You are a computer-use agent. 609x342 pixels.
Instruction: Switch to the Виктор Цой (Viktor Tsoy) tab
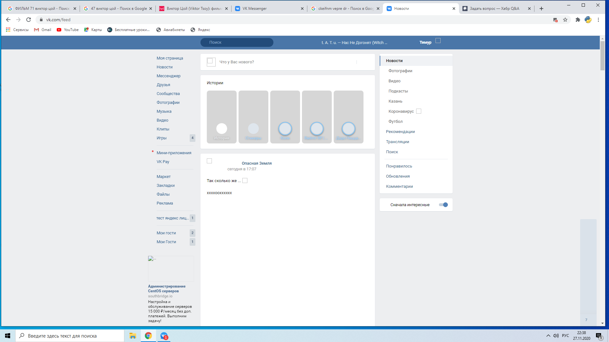193,9
